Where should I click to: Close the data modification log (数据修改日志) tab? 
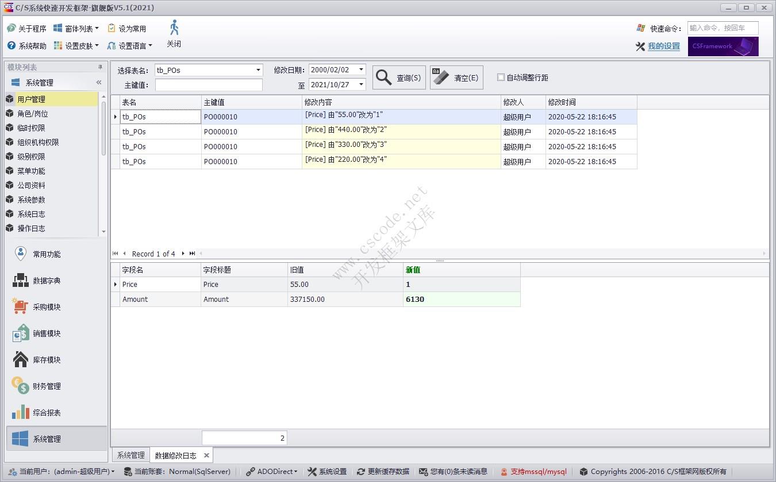pyautogui.click(x=206, y=456)
